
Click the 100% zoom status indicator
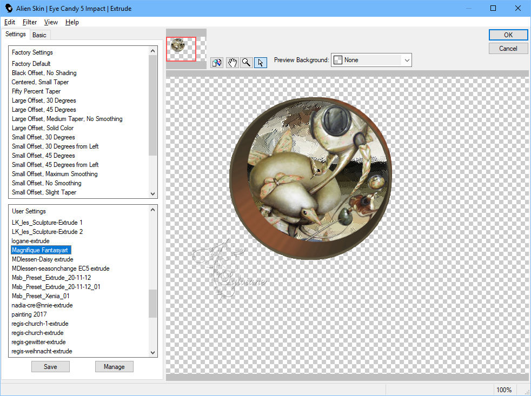pyautogui.click(x=504, y=390)
